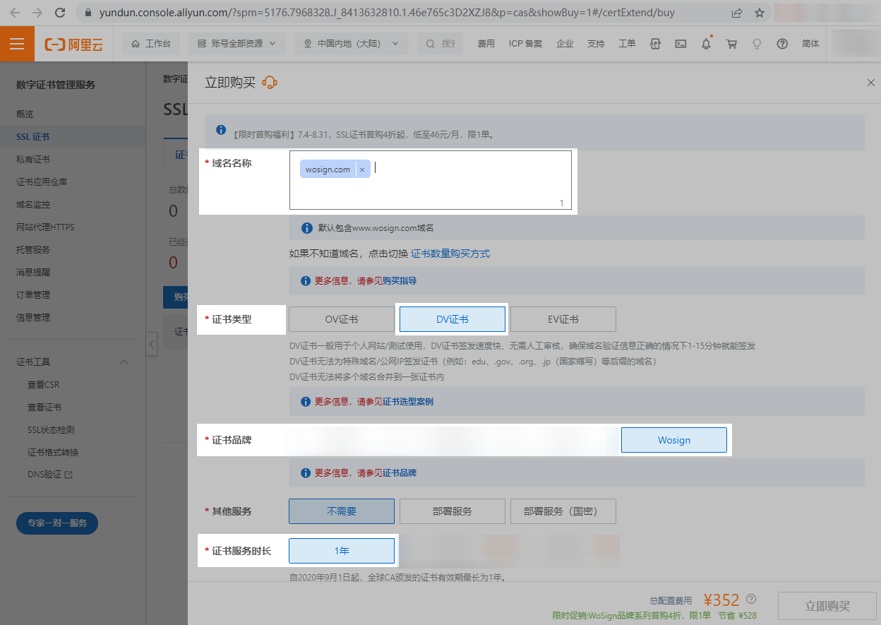Viewport: 881px width, 625px height.
Task: Open the CloudShell terminal icon
Action: [681, 43]
